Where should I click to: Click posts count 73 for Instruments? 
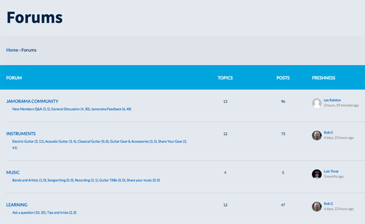283,134
